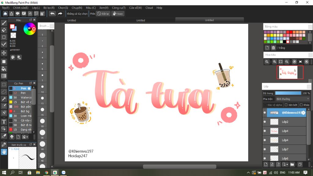Show hidden system tray icons
This screenshot has height=176, width=313.
point(248,173)
